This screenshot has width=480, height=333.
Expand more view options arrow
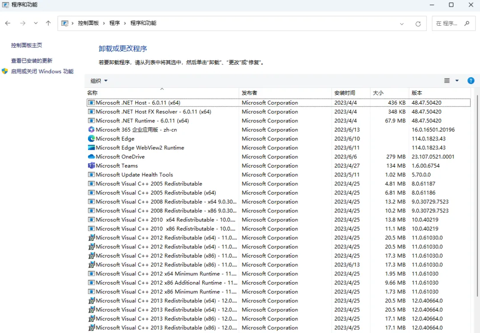tap(457, 81)
